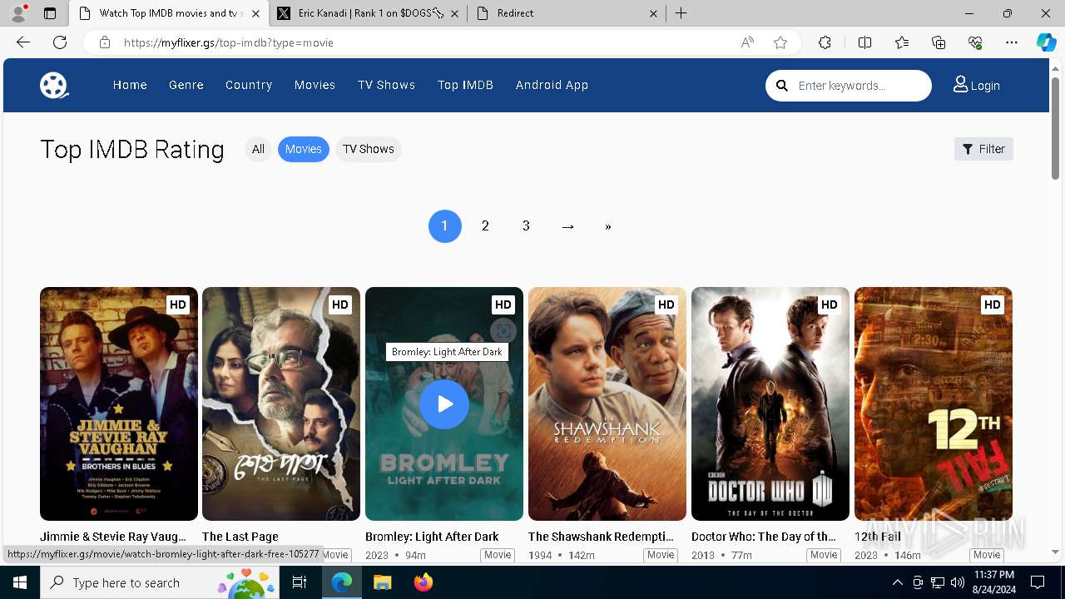Open Settings and more ellipsis menu
Viewport: 1065px width, 599px height.
(1012, 42)
